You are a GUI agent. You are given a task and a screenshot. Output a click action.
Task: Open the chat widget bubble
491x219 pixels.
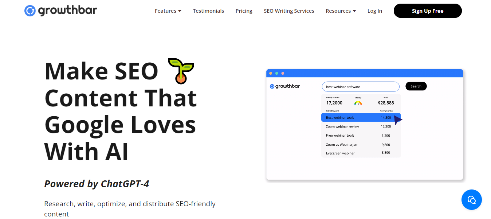point(471,199)
